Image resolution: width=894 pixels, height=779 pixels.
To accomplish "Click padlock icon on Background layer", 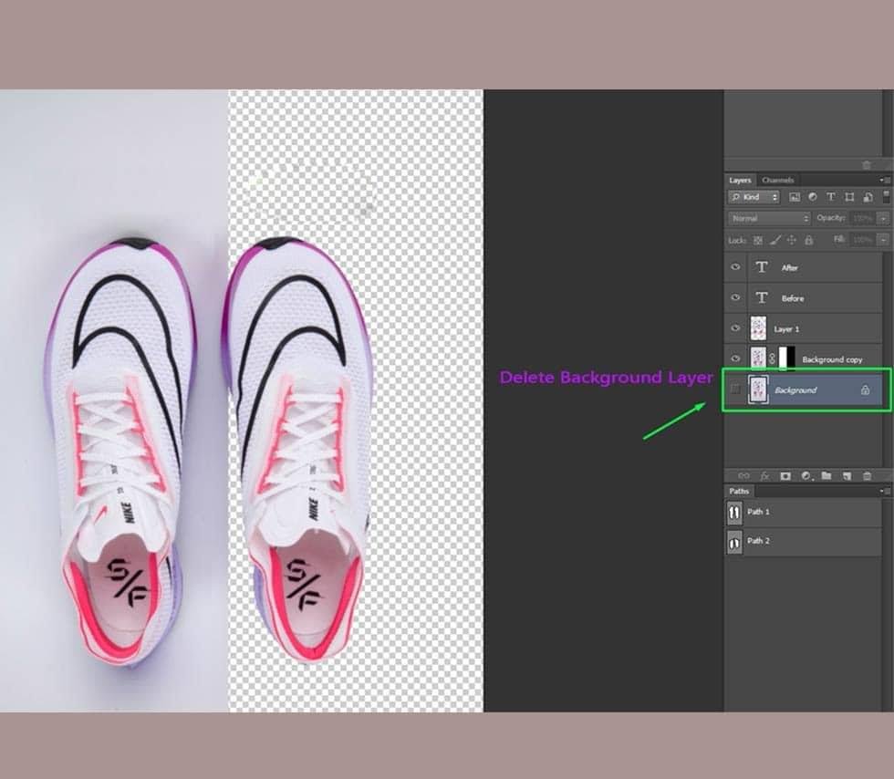I will tap(865, 390).
